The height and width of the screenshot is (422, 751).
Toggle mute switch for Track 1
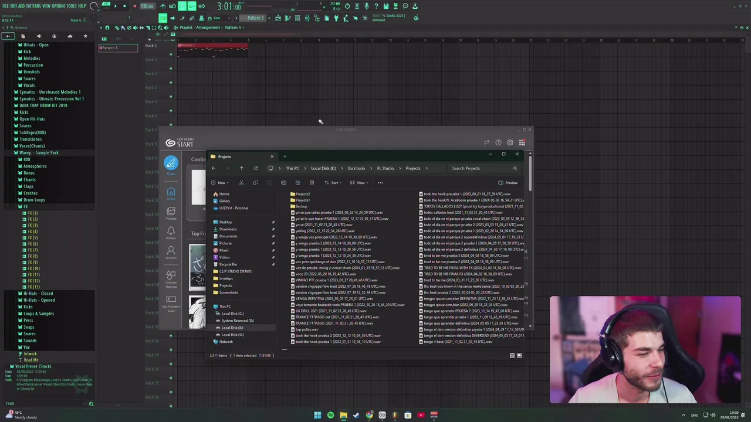click(x=171, y=55)
